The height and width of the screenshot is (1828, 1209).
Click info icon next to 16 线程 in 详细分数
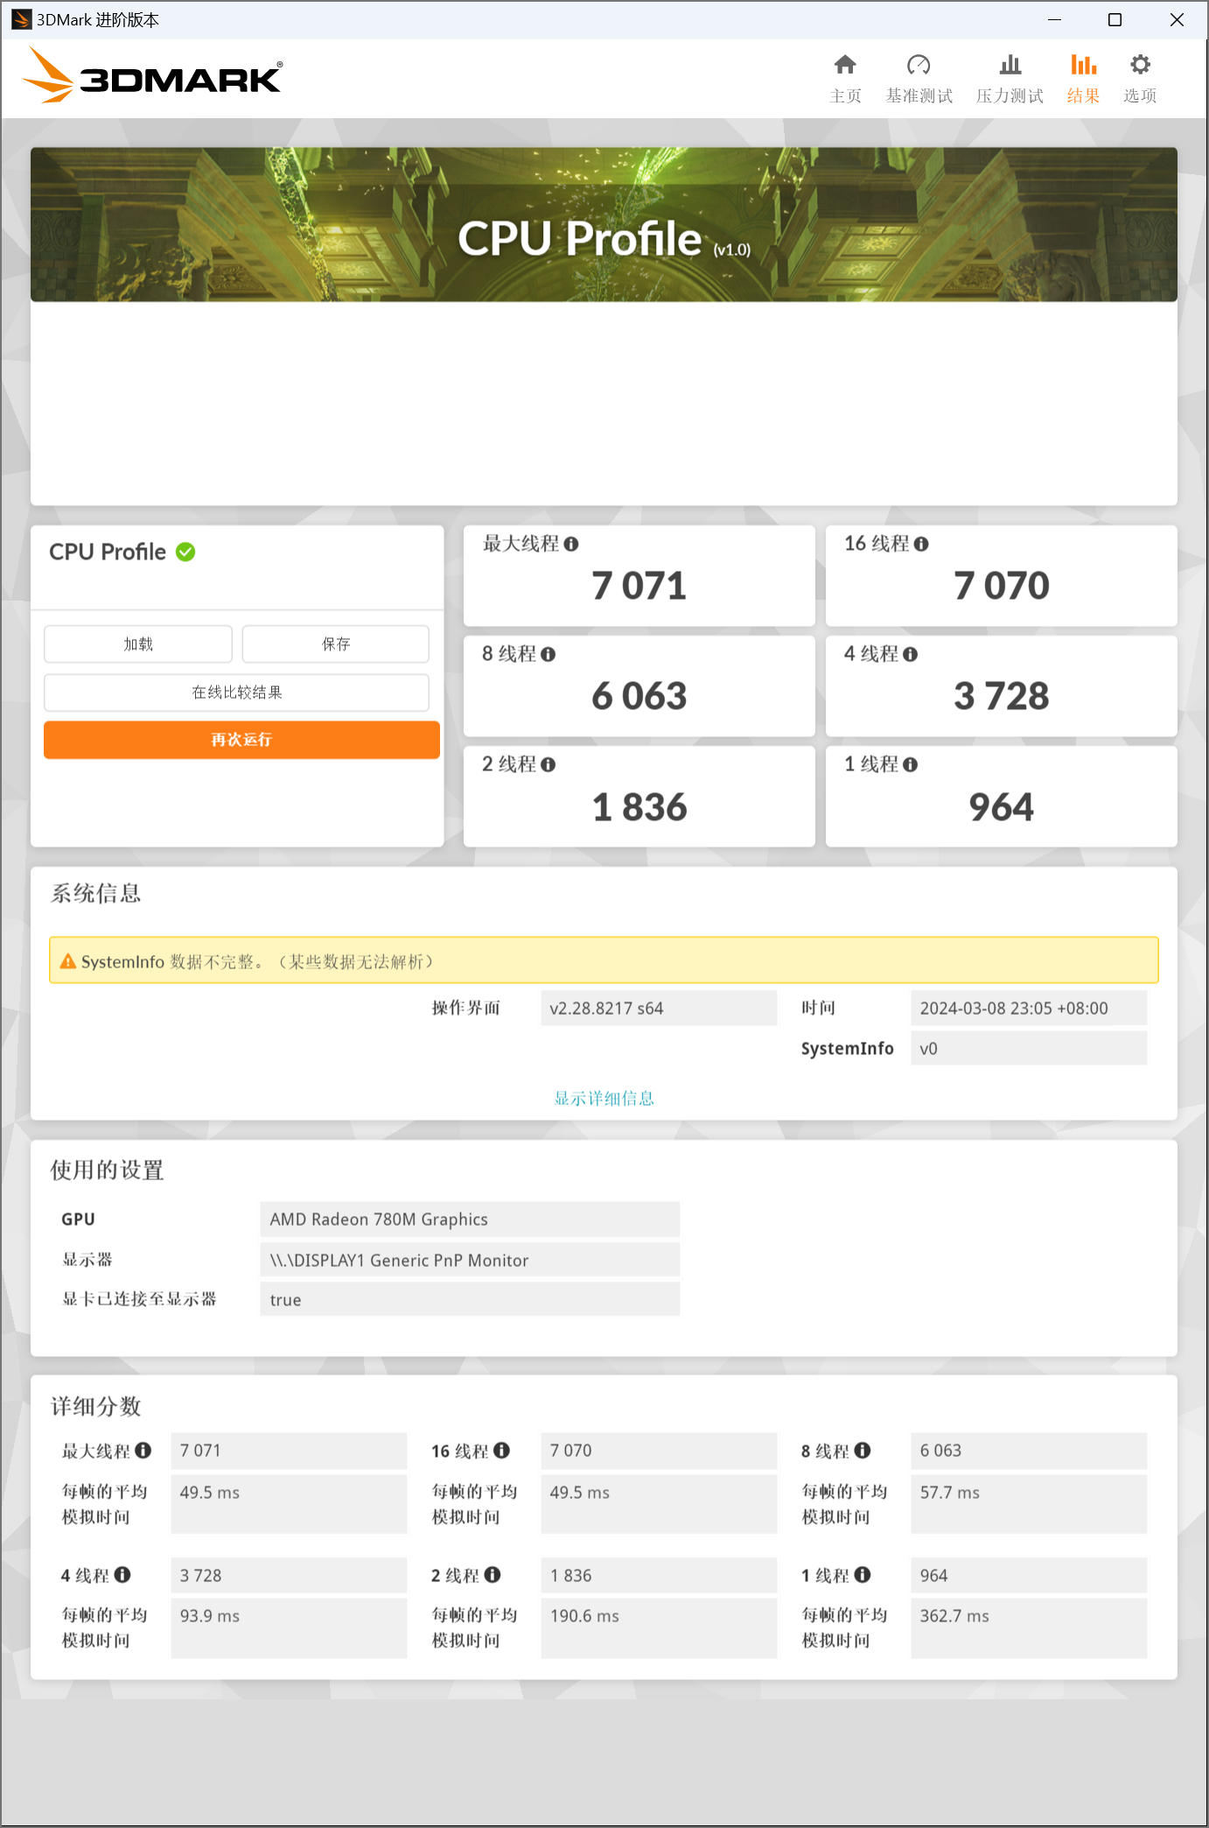point(501,1451)
